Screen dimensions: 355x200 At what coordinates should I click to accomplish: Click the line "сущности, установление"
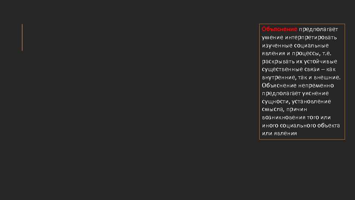(296, 101)
